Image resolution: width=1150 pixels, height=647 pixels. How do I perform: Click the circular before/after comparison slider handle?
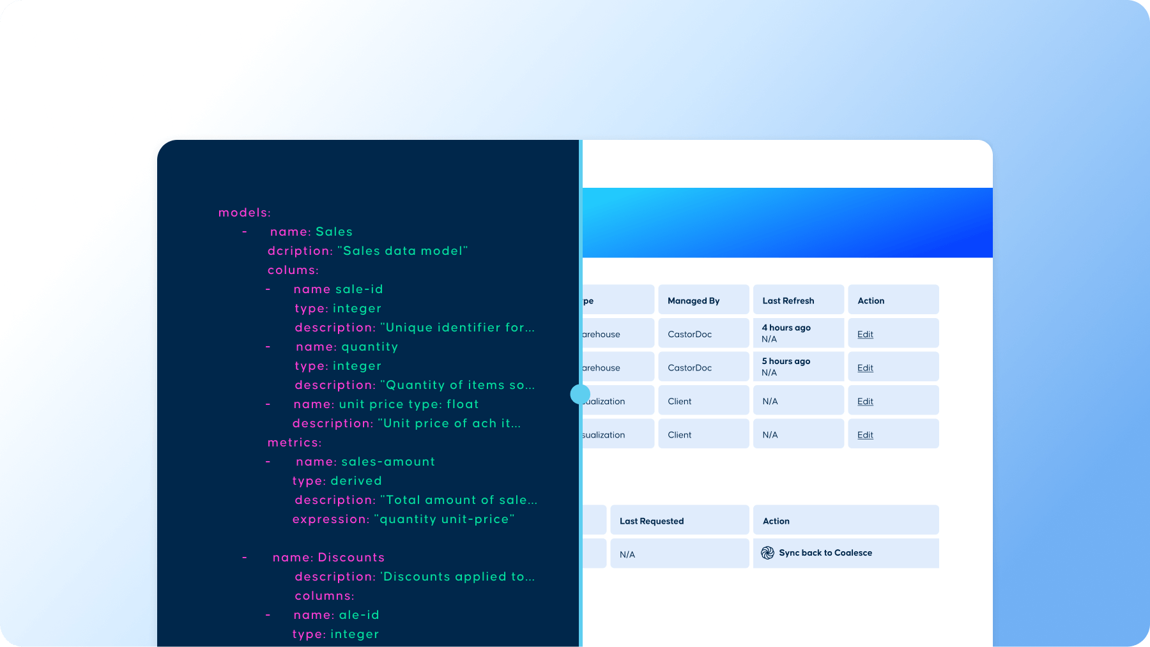point(580,394)
